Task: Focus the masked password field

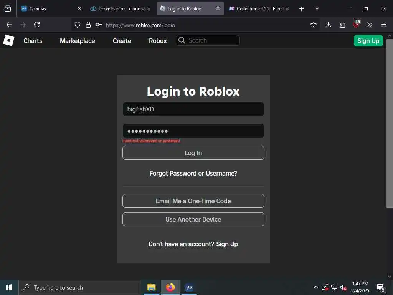Action: click(x=193, y=131)
